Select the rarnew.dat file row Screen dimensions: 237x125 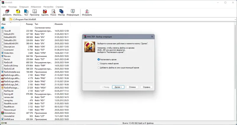click(35, 97)
